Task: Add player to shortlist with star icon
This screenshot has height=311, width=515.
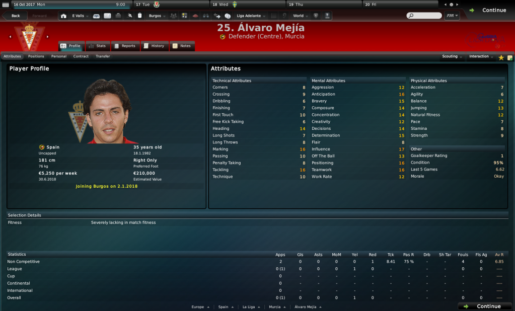Action: tap(501, 57)
